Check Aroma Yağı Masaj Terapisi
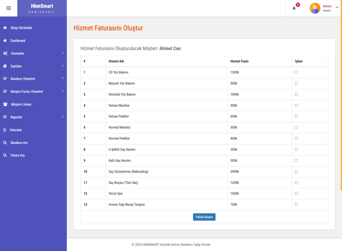Image resolution: width=342 pixels, height=251 pixels. point(296,204)
